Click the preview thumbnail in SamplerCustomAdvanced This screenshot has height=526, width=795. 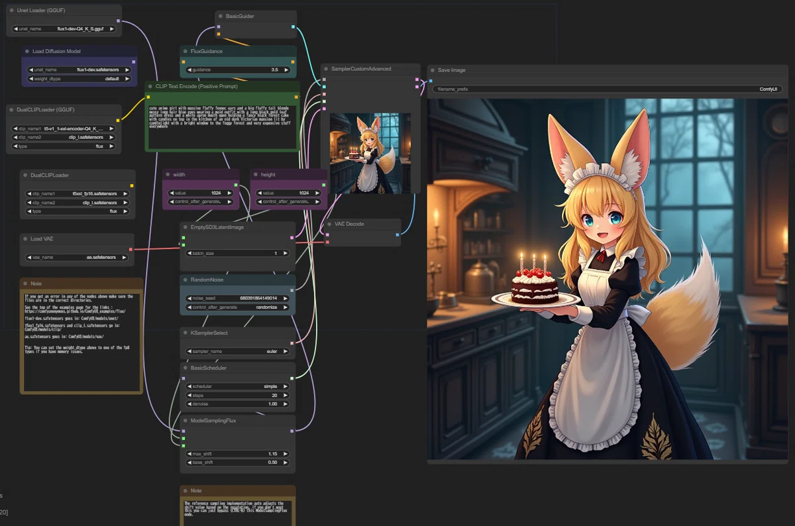370,153
